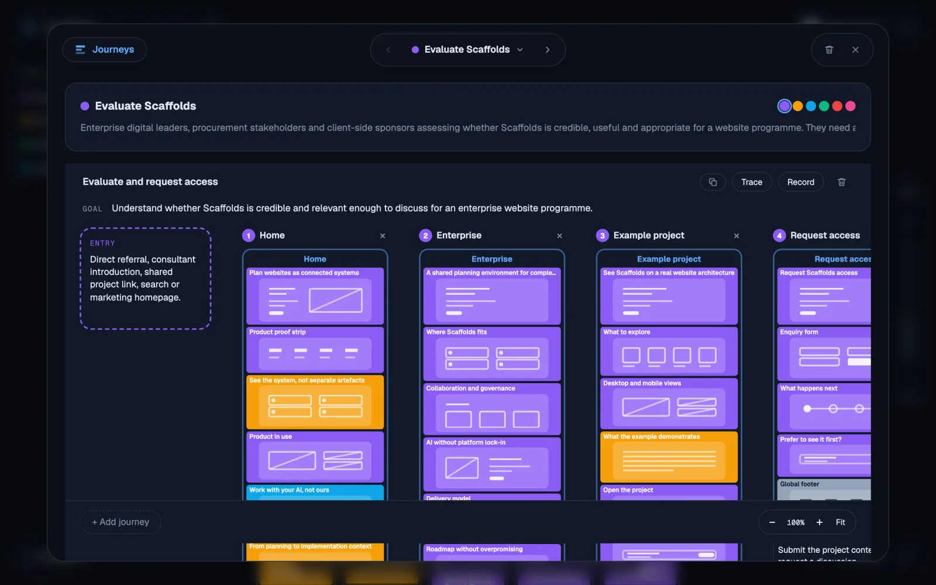Pick the pink journey color swatch
936x585 pixels.
(851, 106)
